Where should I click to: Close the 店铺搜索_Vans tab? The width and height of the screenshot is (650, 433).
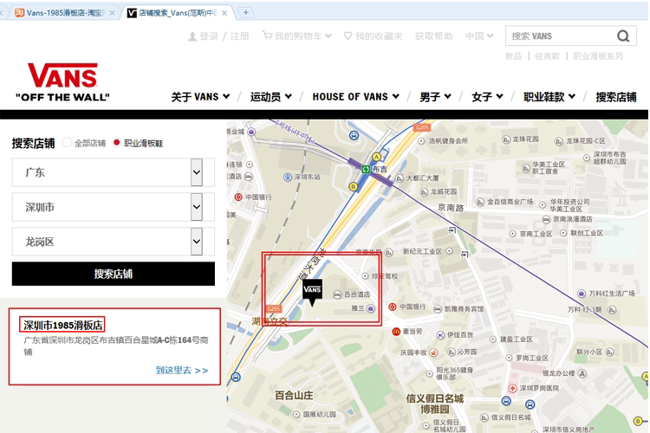(x=224, y=13)
